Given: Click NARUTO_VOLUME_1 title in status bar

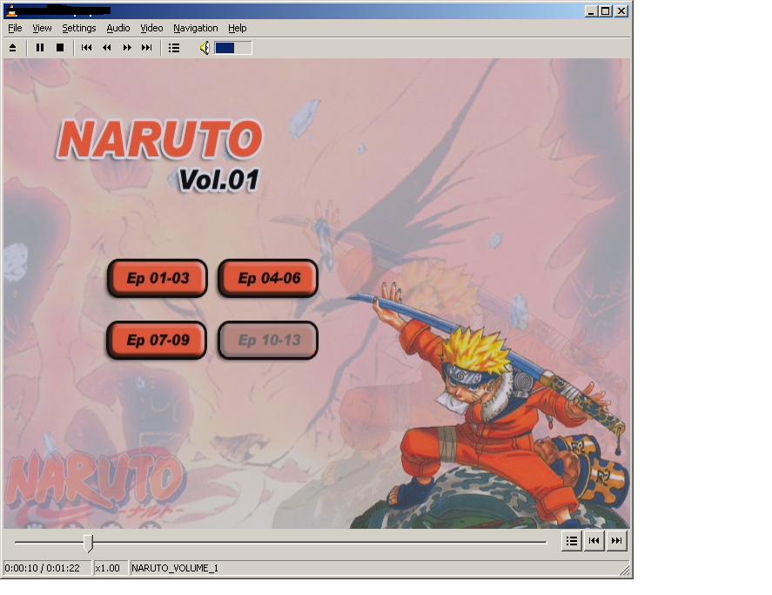Looking at the screenshot, I should pos(175,568).
